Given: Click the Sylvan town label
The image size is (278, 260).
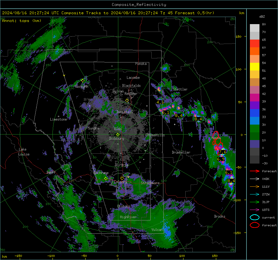Looking at the screenshot, I should (118, 91).
